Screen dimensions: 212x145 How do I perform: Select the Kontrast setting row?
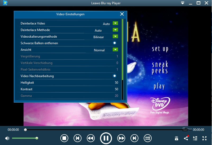[69, 89]
